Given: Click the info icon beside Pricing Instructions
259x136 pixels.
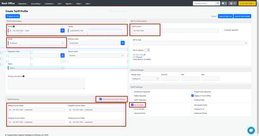Looking at the screenshot, I should (x=24, y=76).
